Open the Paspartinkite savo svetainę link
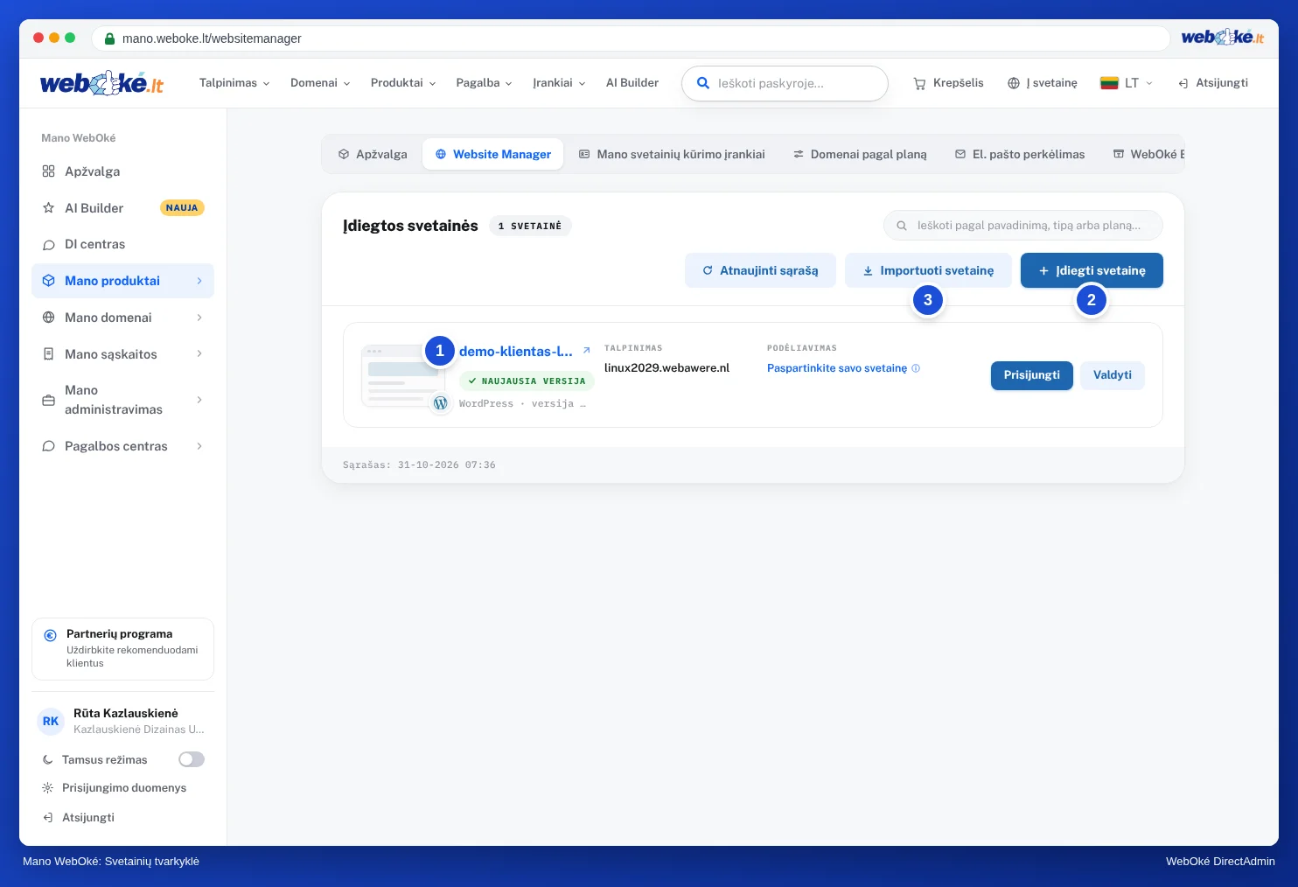The width and height of the screenshot is (1298, 887). pos(837,368)
